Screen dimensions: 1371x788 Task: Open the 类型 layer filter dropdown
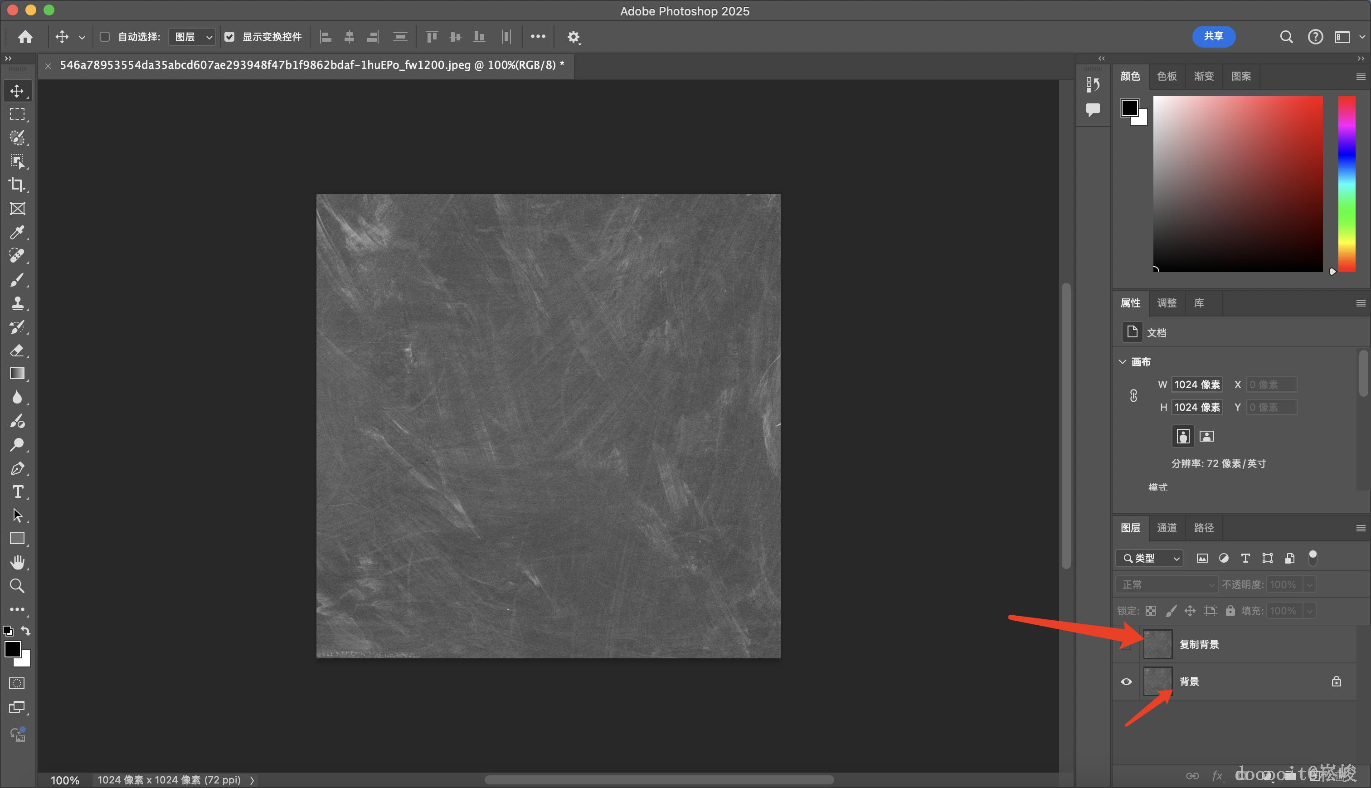pyautogui.click(x=1150, y=558)
